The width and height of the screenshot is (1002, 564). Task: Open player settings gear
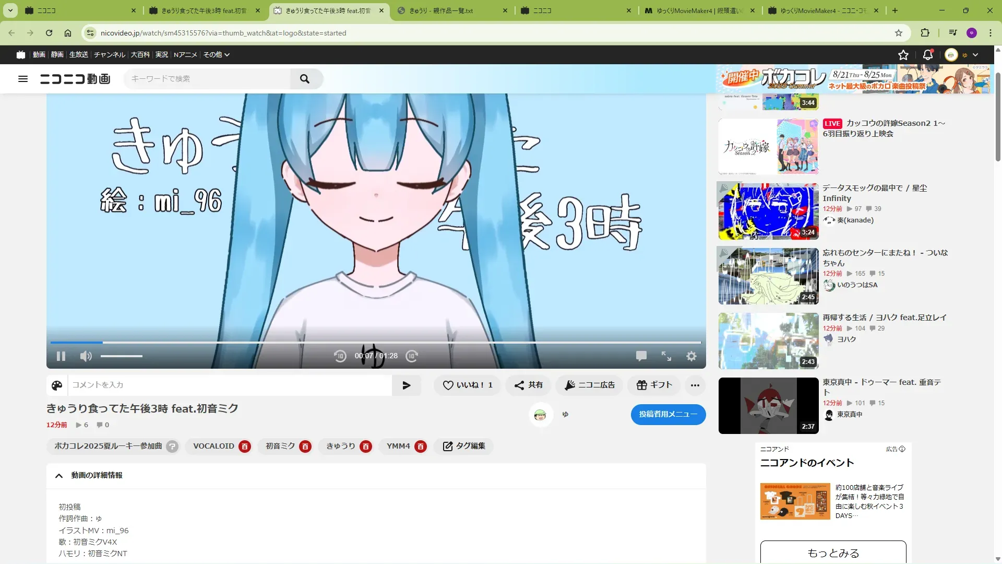pyautogui.click(x=691, y=356)
